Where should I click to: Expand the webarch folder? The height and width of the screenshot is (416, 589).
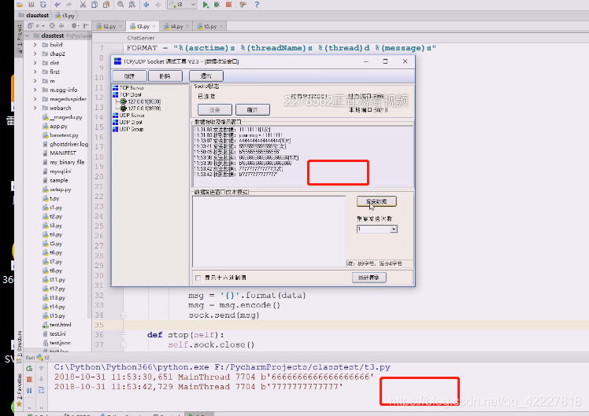coord(35,108)
